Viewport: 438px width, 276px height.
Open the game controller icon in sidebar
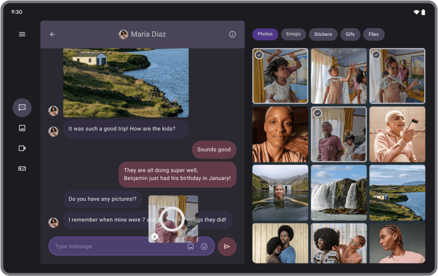(x=22, y=168)
